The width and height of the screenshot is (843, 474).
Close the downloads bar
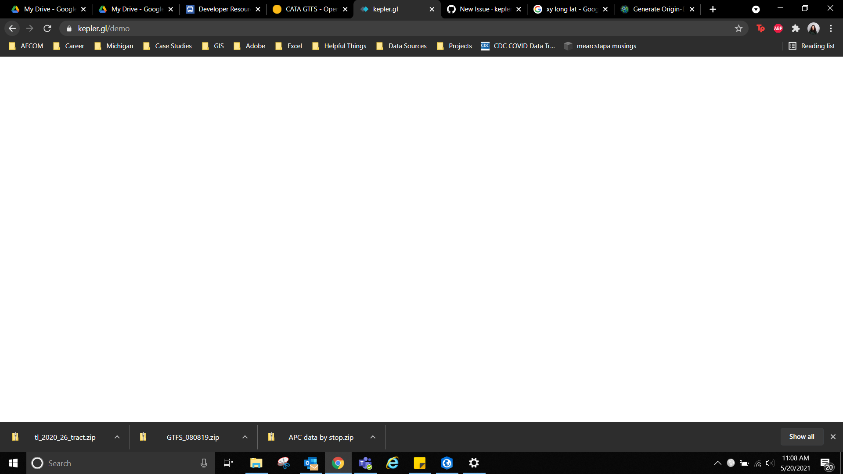pyautogui.click(x=833, y=437)
